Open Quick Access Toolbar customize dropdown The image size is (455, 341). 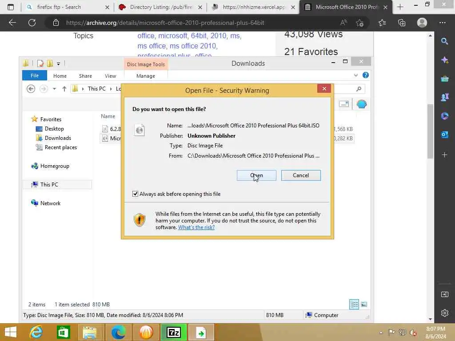point(58,63)
